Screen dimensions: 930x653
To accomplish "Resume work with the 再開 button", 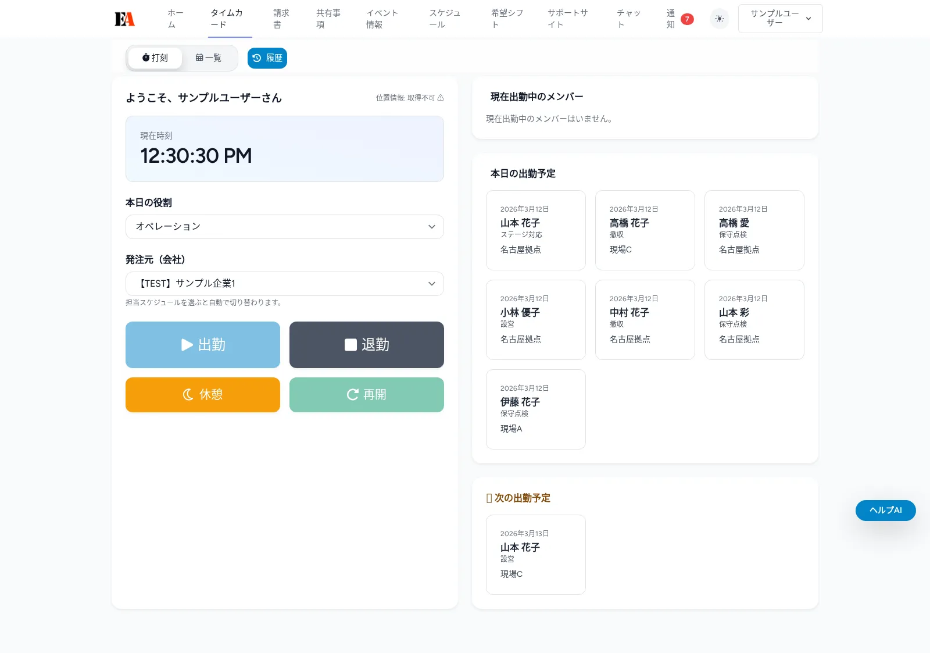I will 366,395.
